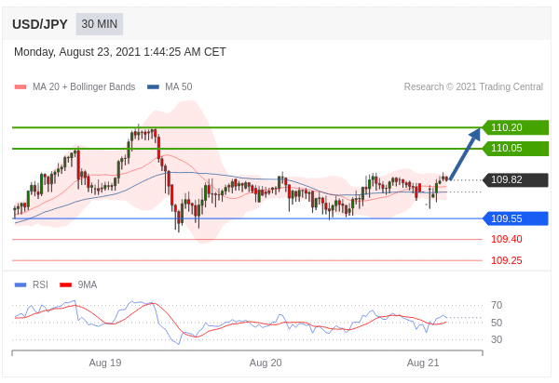The width and height of the screenshot is (559, 383).
Task: Click the 109.40 support level label
Action: point(507,239)
